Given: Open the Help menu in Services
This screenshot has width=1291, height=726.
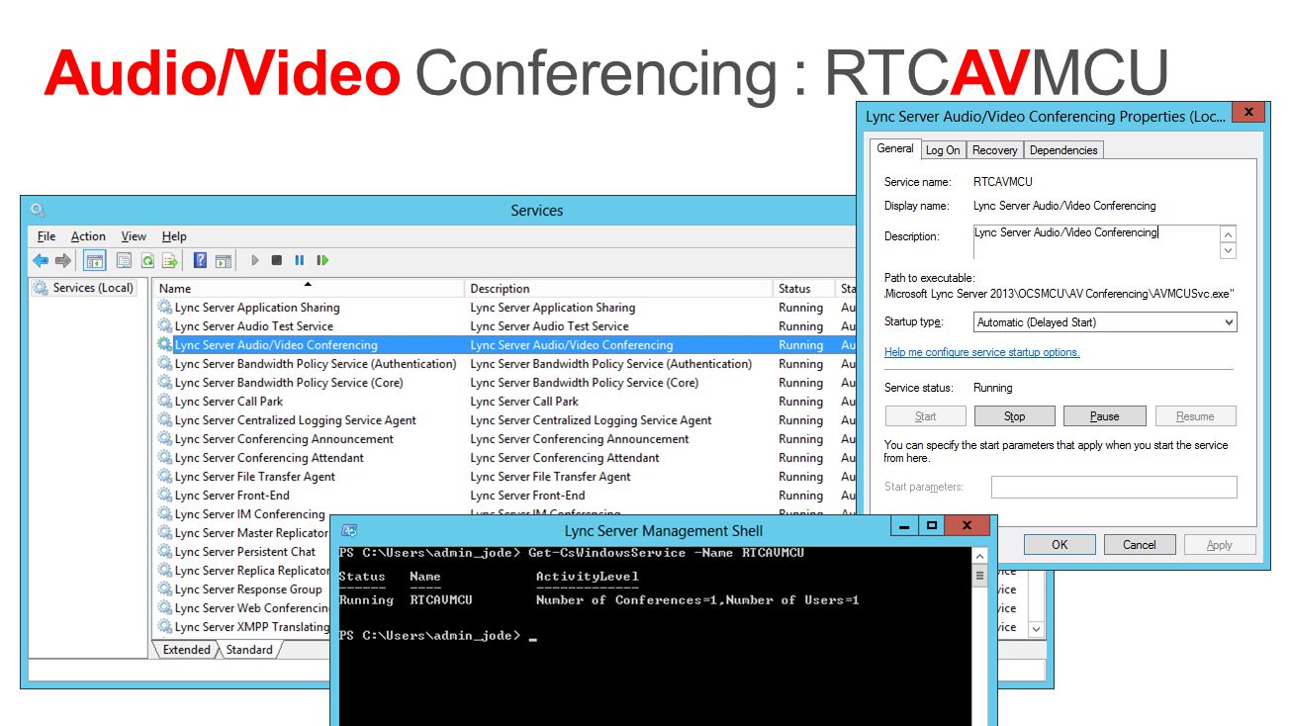Looking at the screenshot, I should (174, 236).
